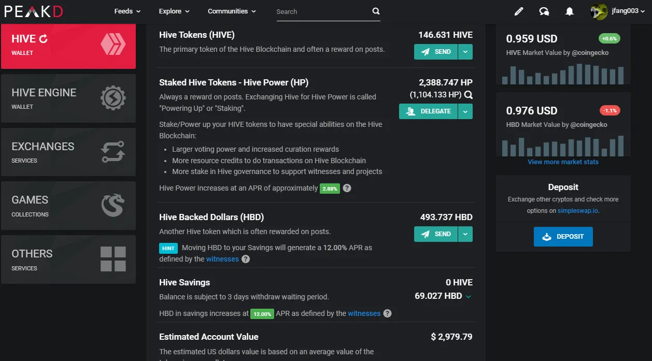
Task: Open witnesses link in Hive Savings
Action: click(364, 313)
